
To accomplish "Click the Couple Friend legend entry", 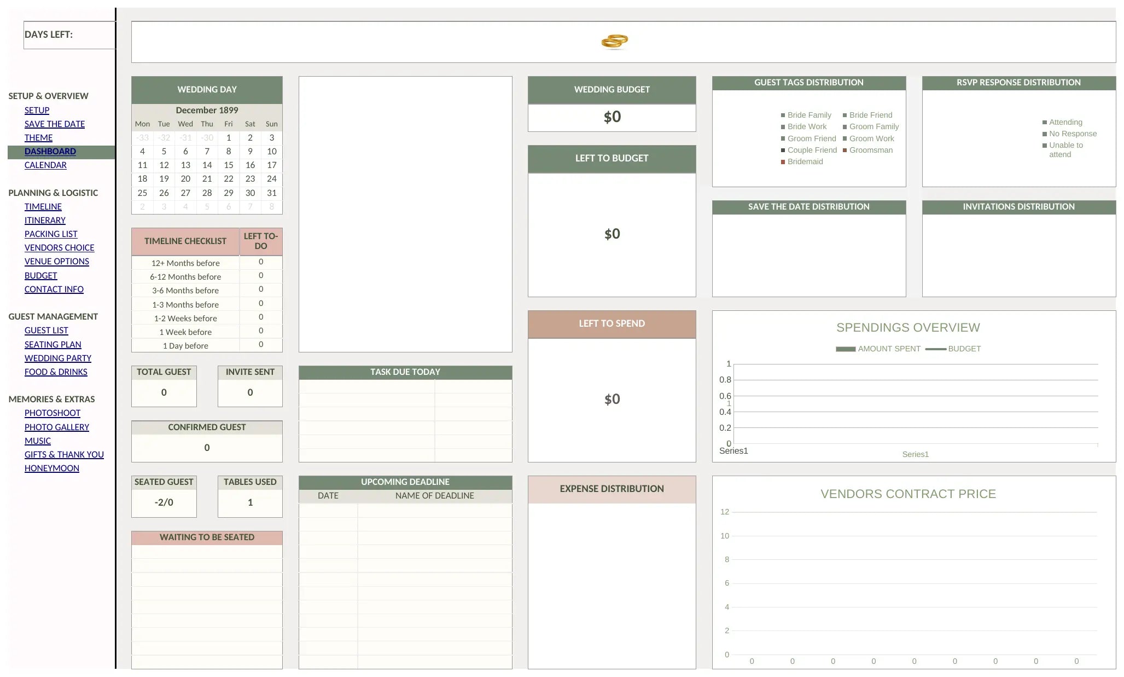I will click(x=808, y=150).
